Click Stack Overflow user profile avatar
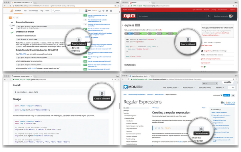This screenshot has height=152, width=241. [x=86, y=10]
